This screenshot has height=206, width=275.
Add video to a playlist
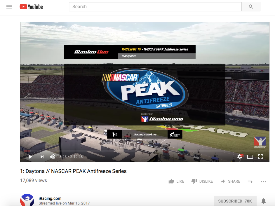tap(250, 181)
